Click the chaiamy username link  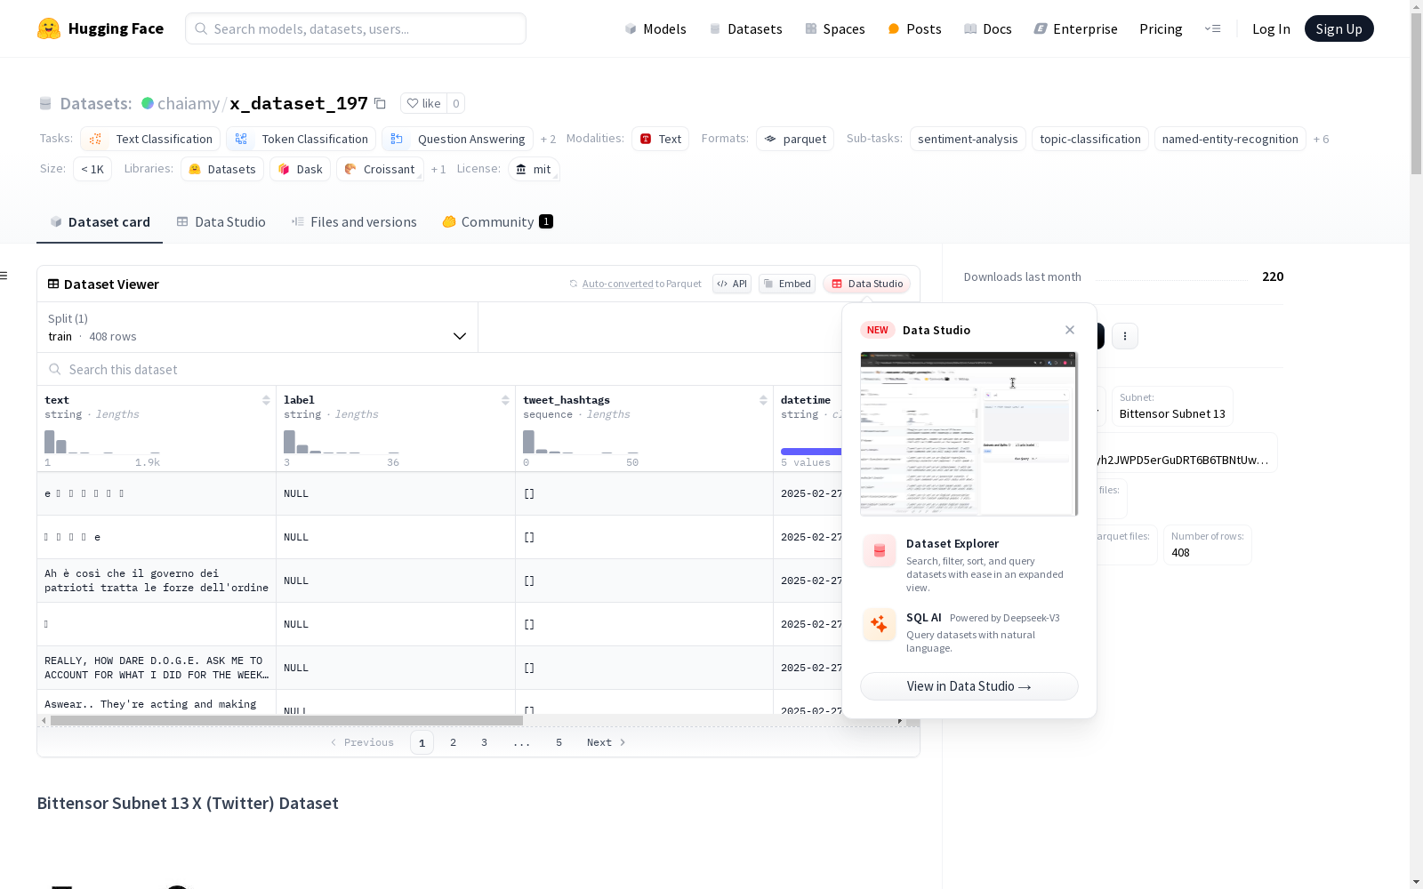tap(189, 103)
